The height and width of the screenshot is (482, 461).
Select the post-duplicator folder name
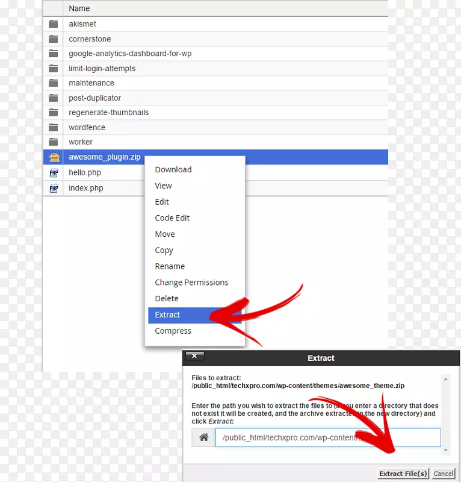tap(94, 98)
